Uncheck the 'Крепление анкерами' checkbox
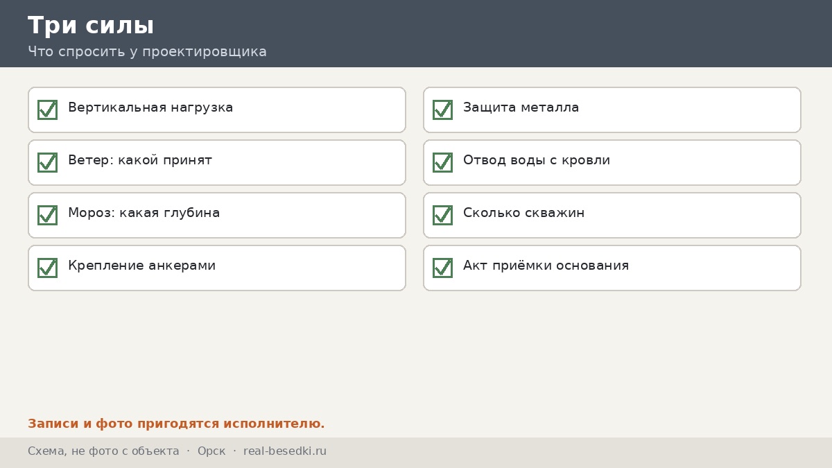Image resolution: width=832 pixels, height=468 pixels. tap(47, 268)
